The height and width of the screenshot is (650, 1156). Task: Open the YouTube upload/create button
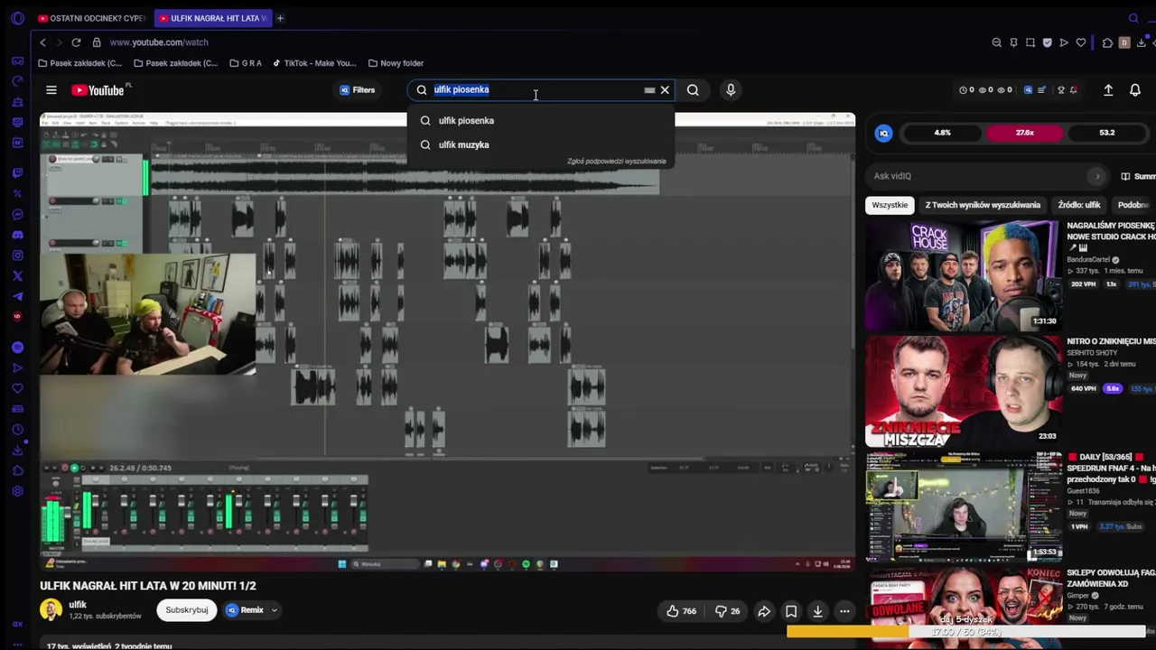(1108, 90)
